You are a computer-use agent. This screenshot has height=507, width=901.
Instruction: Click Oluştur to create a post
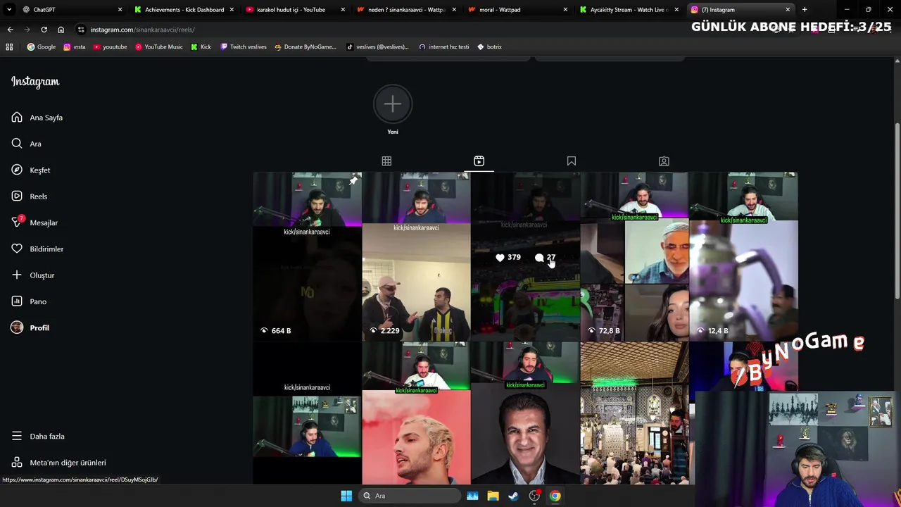click(33, 275)
